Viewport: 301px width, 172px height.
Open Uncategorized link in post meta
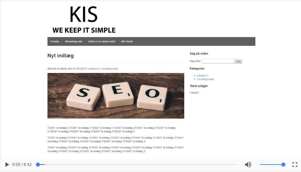point(110,69)
